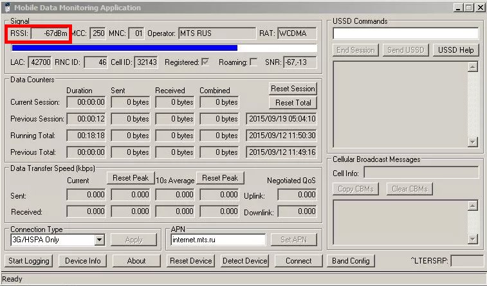Click USSD response scrollbar up arrow
This screenshot has height=286, width=487.
[x=472, y=67]
